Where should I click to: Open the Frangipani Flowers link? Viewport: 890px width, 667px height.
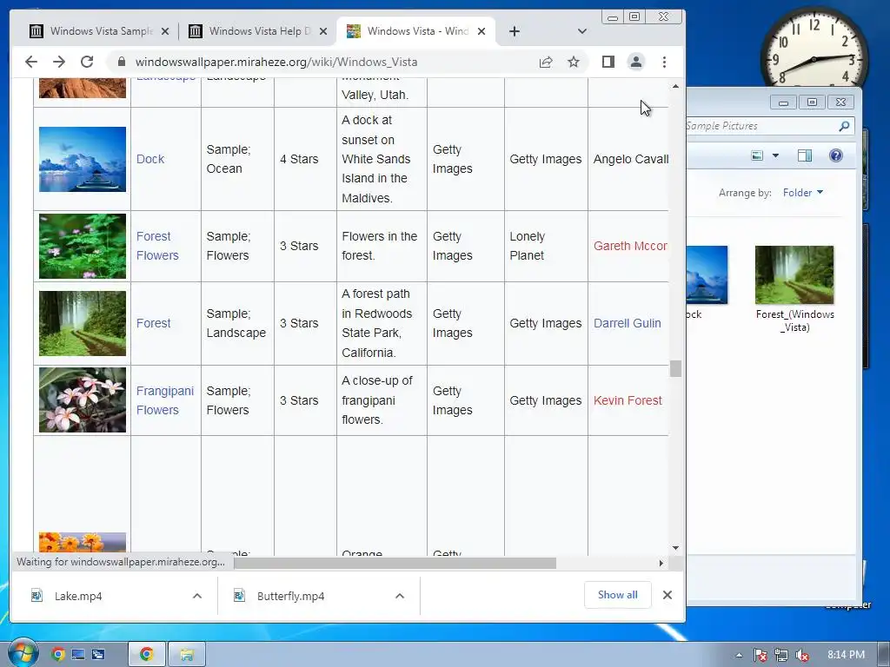click(164, 400)
